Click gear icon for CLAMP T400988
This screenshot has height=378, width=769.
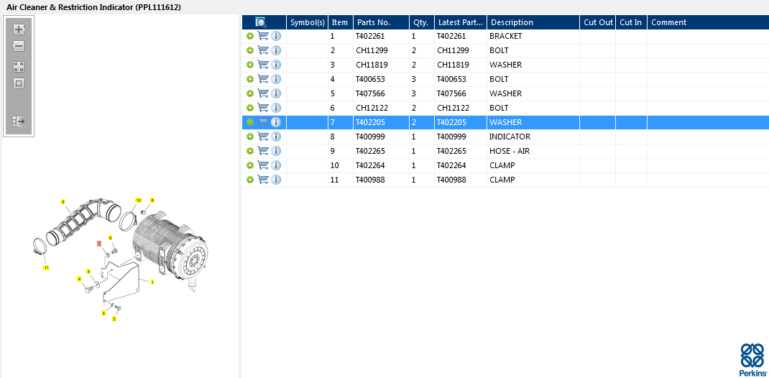click(250, 180)
